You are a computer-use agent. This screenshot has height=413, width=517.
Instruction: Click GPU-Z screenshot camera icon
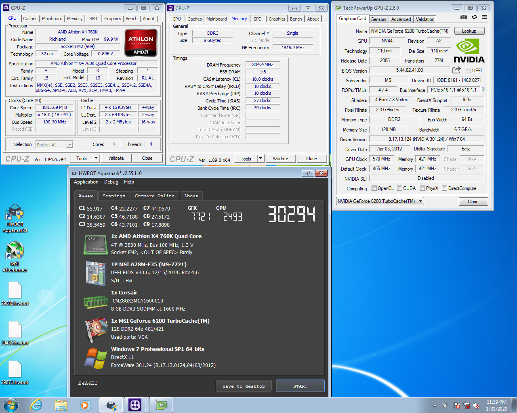coord(464,17)
